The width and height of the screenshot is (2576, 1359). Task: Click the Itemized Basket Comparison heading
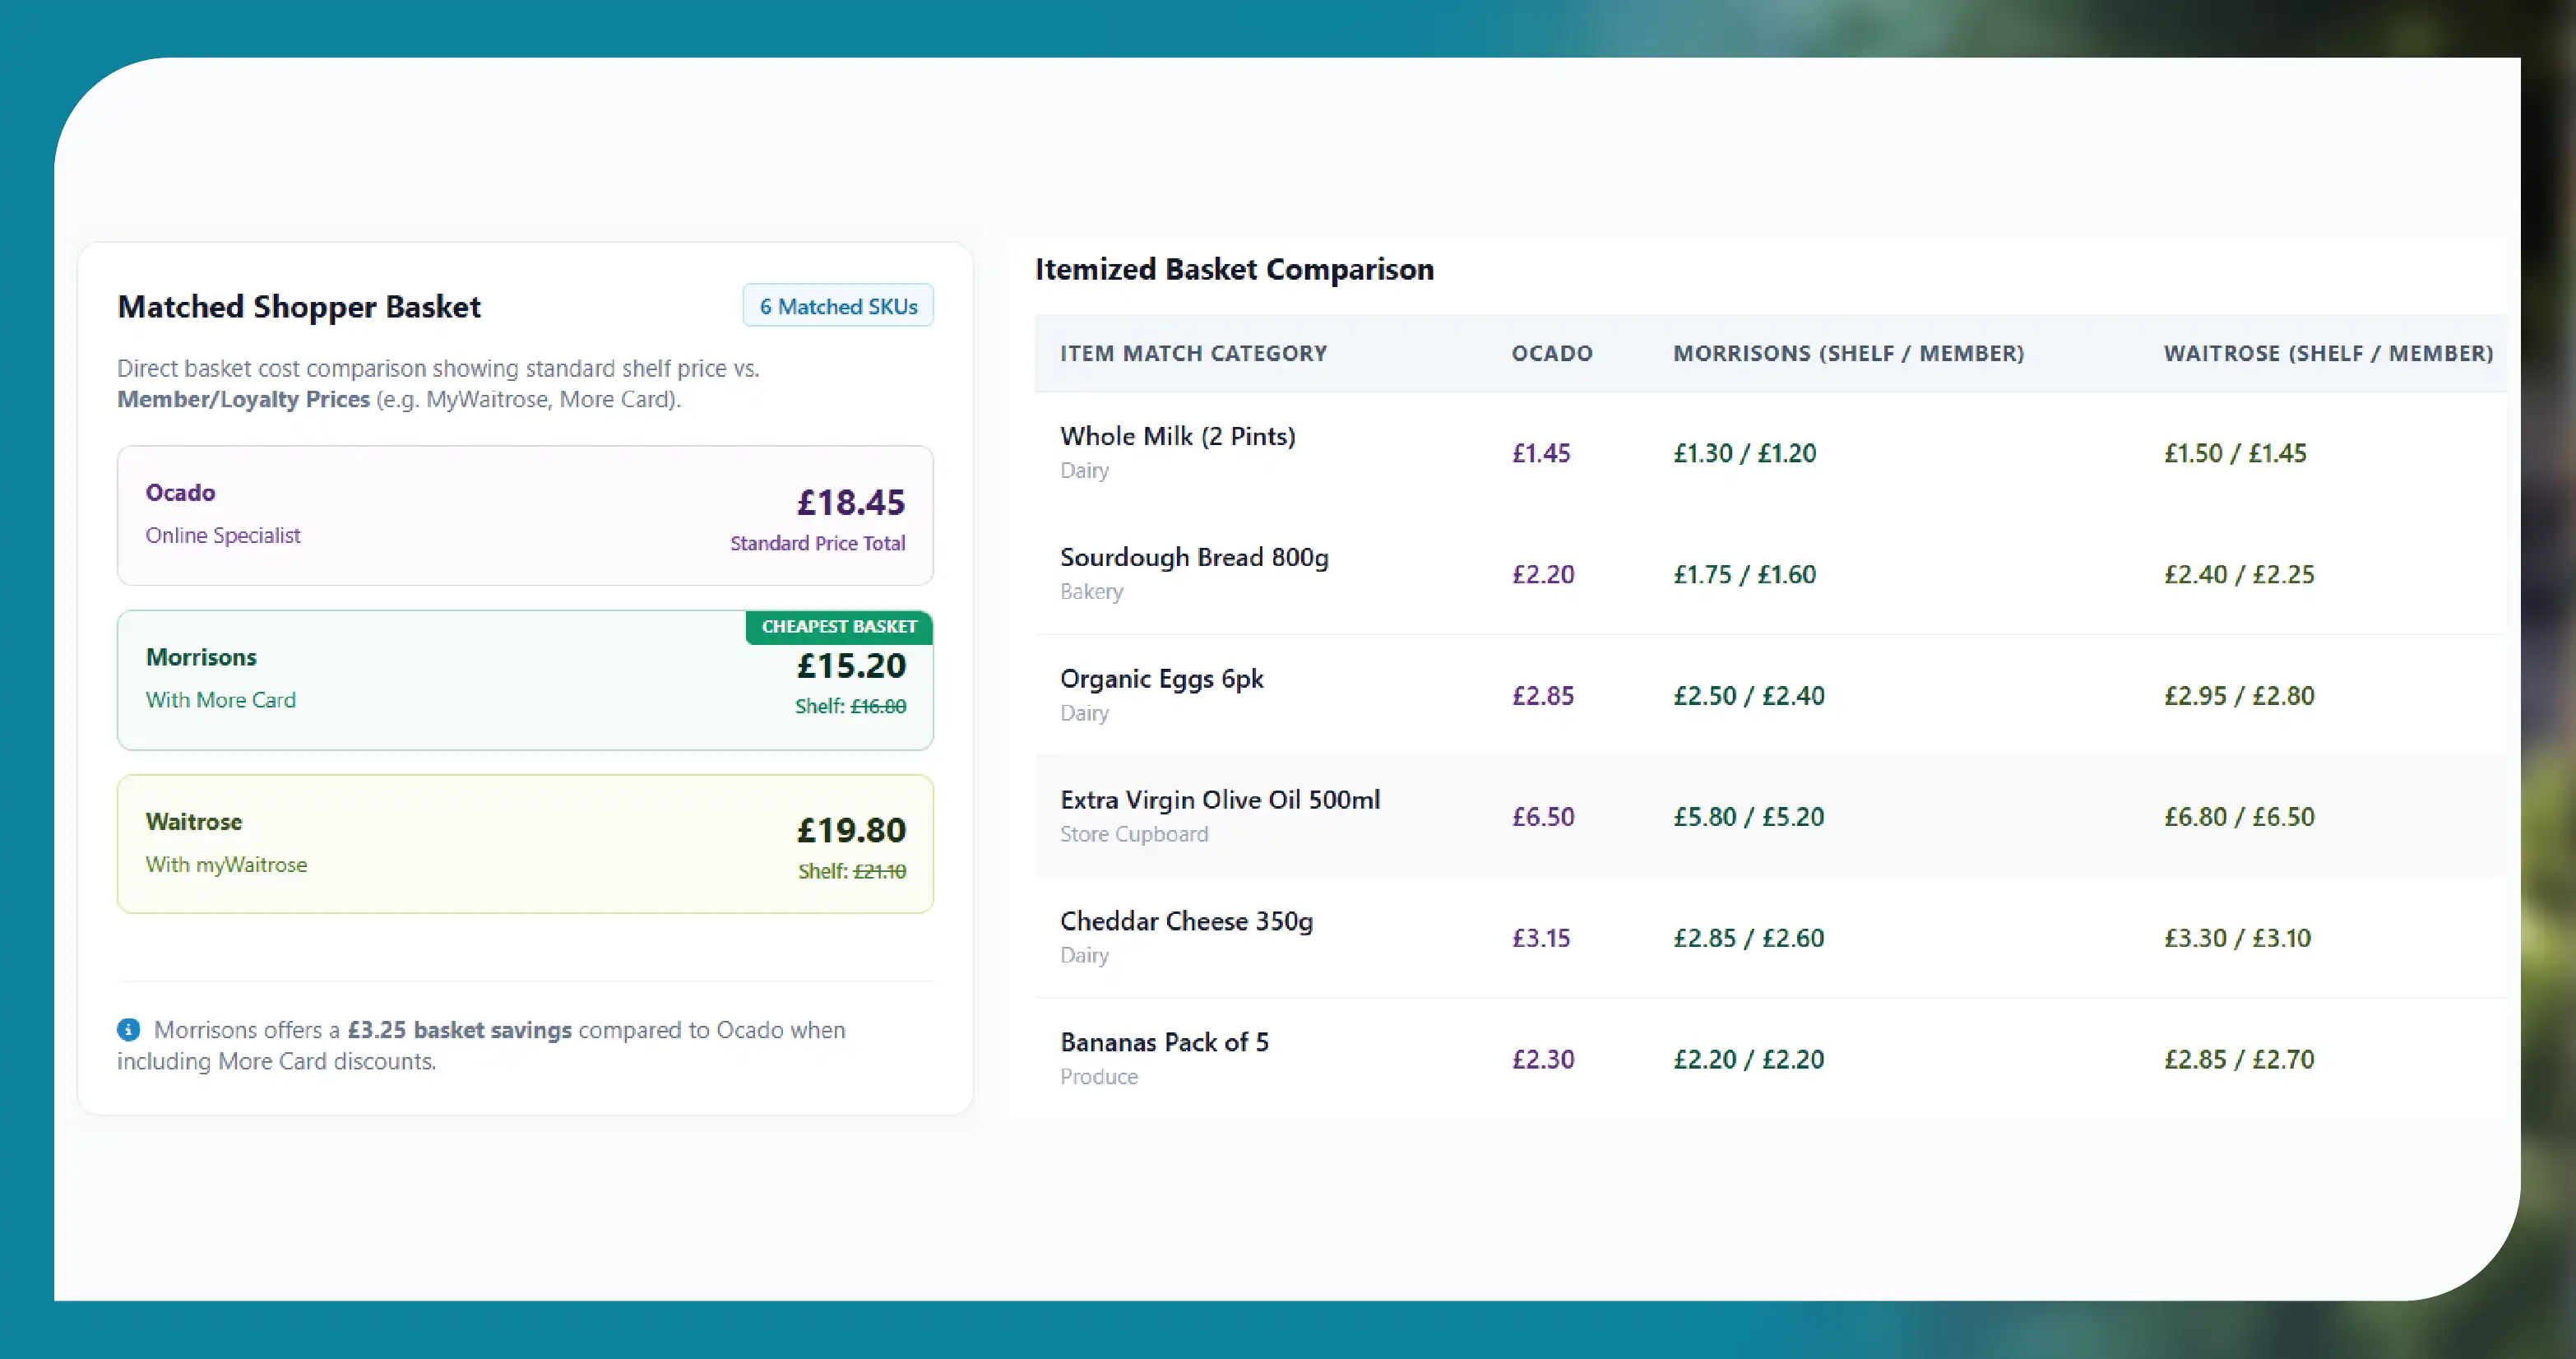pyautogui.click(x=1234, y=269)
